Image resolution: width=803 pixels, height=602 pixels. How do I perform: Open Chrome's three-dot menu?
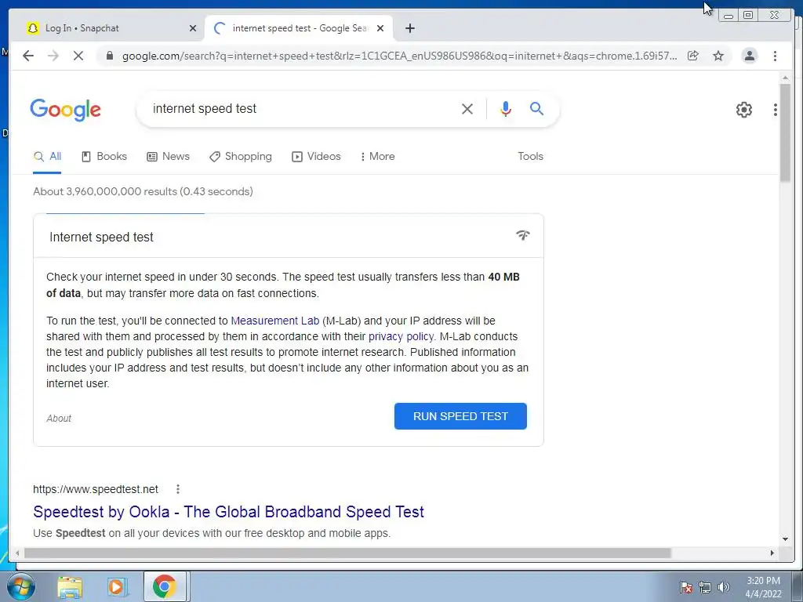click(x=775, y=56)
